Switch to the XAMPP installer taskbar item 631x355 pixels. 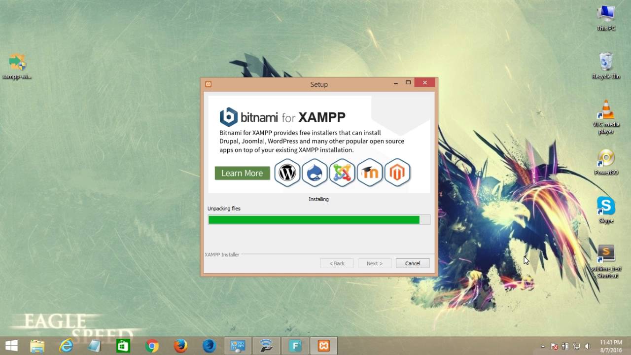point(324,346)
